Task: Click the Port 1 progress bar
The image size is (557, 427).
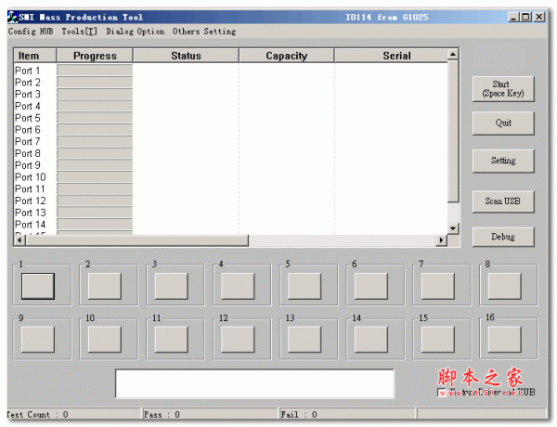Action: (95, 70)
